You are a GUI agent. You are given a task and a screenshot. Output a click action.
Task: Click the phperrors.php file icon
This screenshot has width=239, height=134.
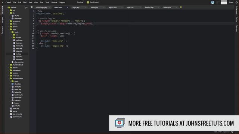(x=11, y=117)
